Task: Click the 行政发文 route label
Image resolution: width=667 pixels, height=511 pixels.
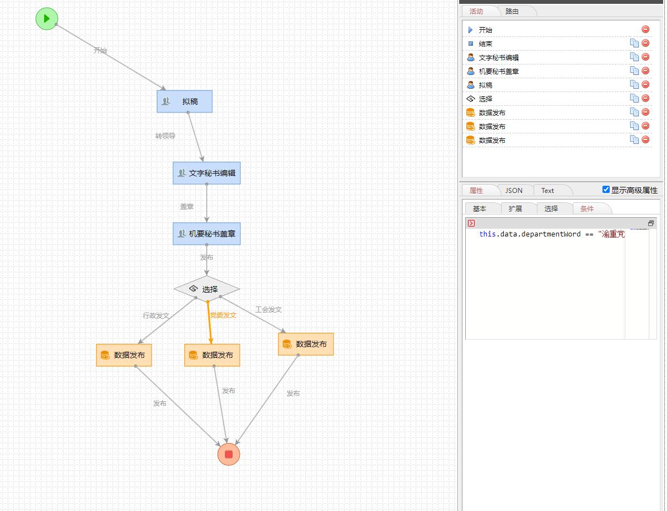Action: [156, 315]
